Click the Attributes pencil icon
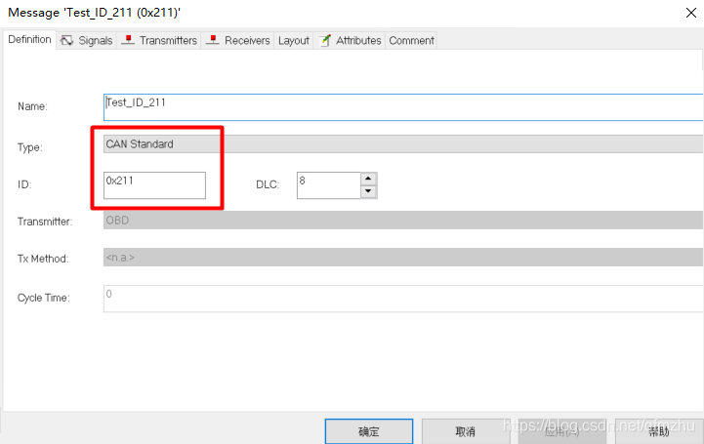704x444 pixels. (x=325, y=40)
